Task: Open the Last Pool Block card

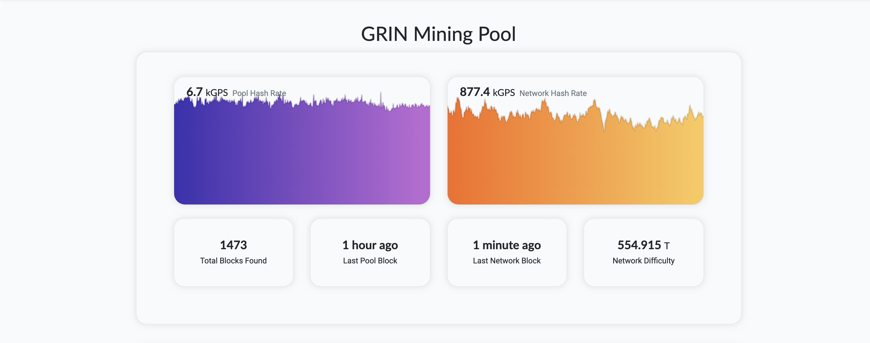Action: pos(370,252)
